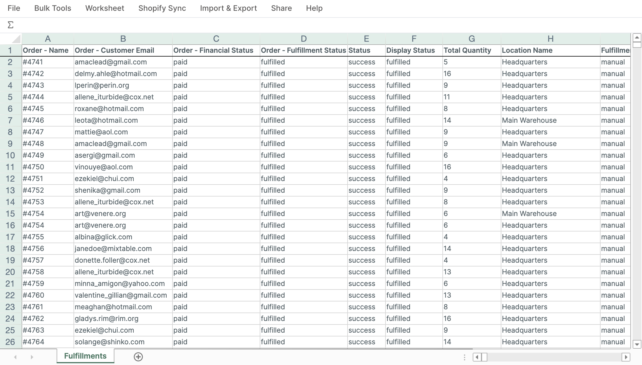642x365 pixels.
Task: Open the Import & Export menu
Action: point(228,8)
